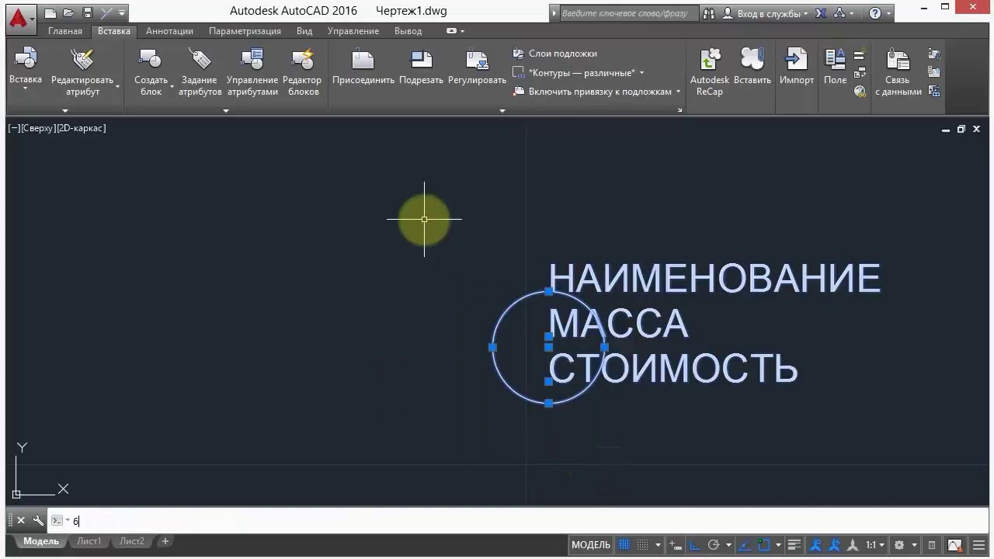Click the New drawing quick-access icon
This screenshot has height=559, width=994.
coord(50,12)
